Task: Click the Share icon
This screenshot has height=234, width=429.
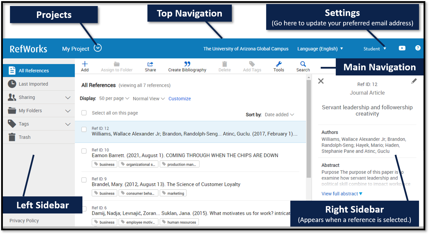Action: click(x=150, y=64)
